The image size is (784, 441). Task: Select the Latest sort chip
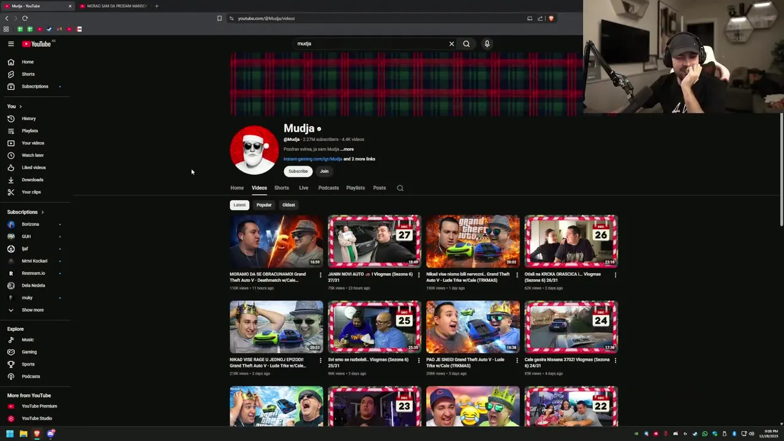tap(239, 205)
